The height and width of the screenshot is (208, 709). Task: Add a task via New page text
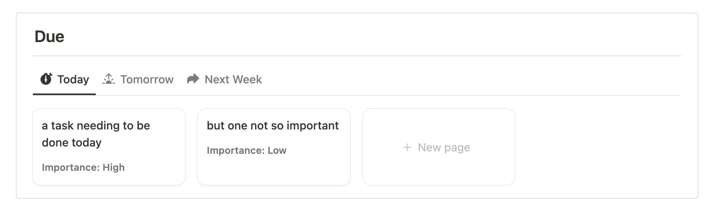click(x=444, y=147)
